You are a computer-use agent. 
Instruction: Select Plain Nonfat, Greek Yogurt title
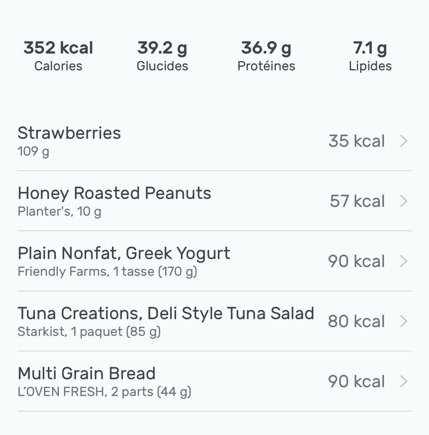coord(124,253)
